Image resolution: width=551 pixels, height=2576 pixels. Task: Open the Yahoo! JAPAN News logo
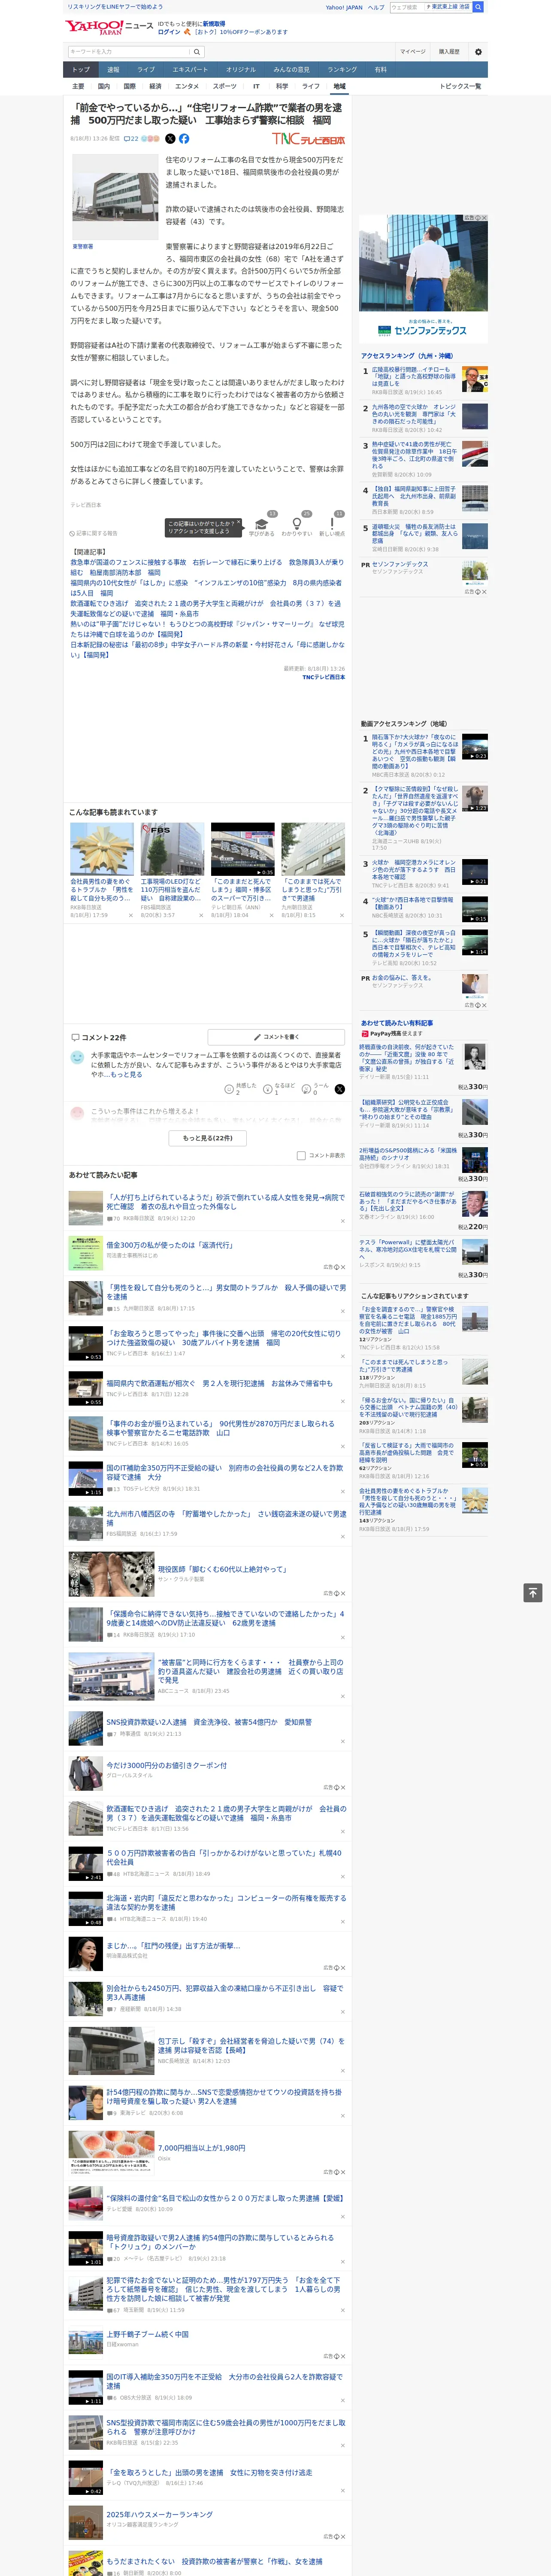[109, 26]
